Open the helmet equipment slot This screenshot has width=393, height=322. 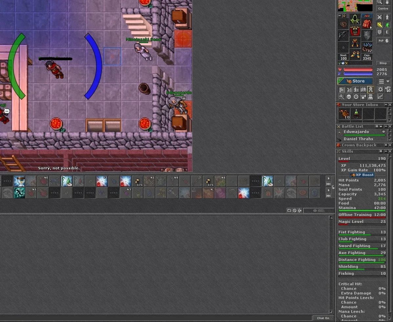(x=355, y=20)
